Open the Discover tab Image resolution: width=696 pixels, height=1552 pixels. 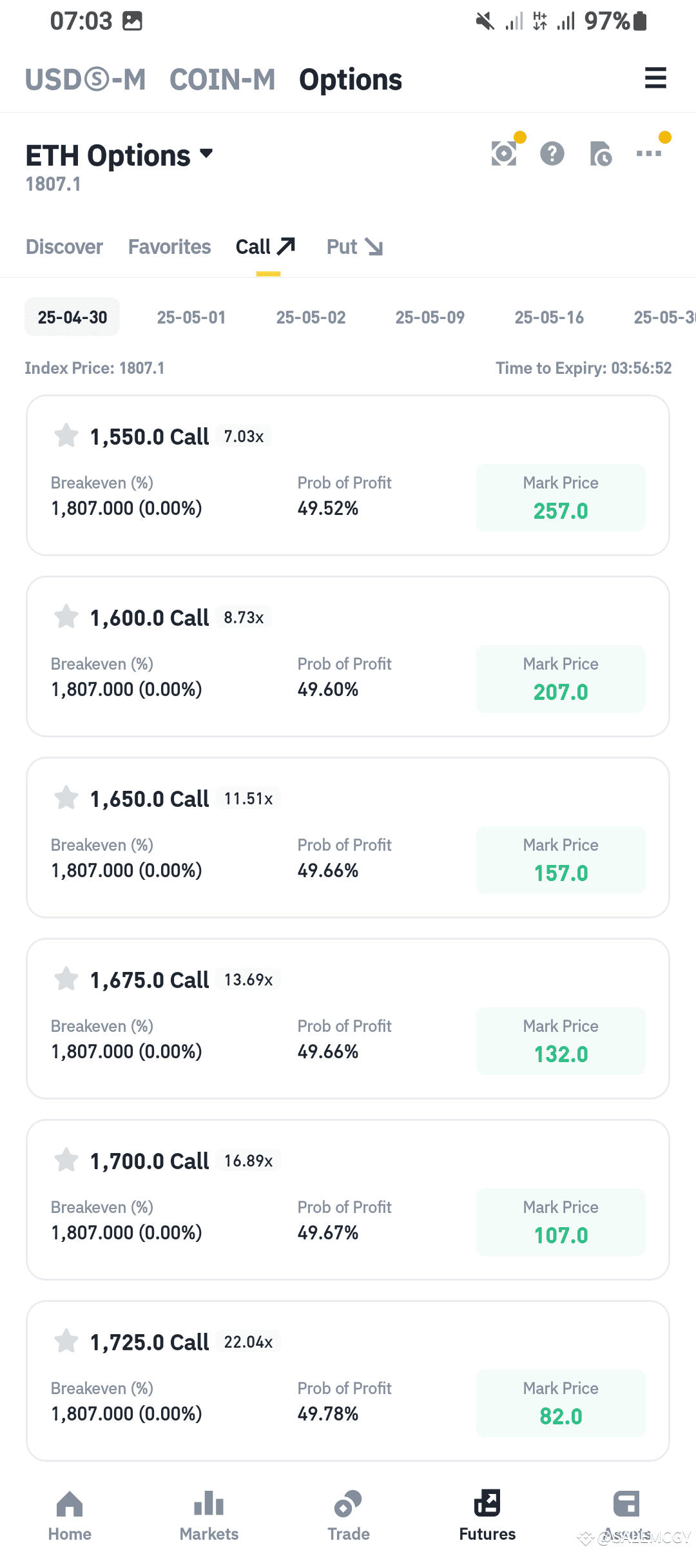pyautogui.click(x=64, y=247)
